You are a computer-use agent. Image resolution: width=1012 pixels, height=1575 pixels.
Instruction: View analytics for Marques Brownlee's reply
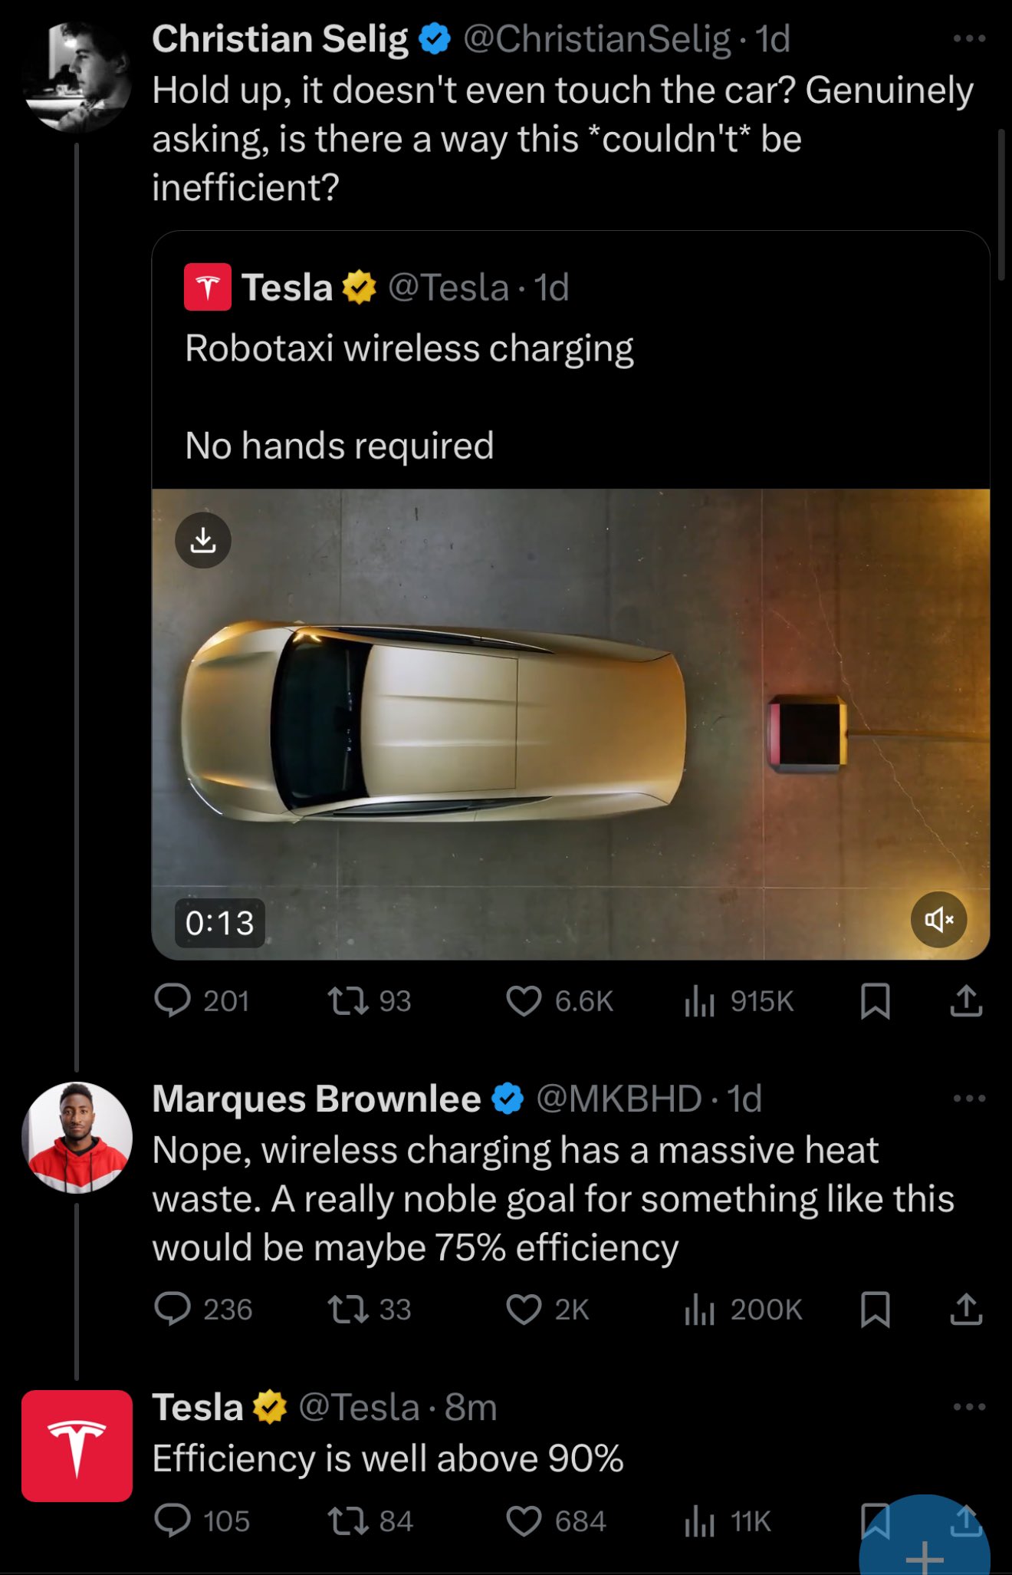point(699,1310)
